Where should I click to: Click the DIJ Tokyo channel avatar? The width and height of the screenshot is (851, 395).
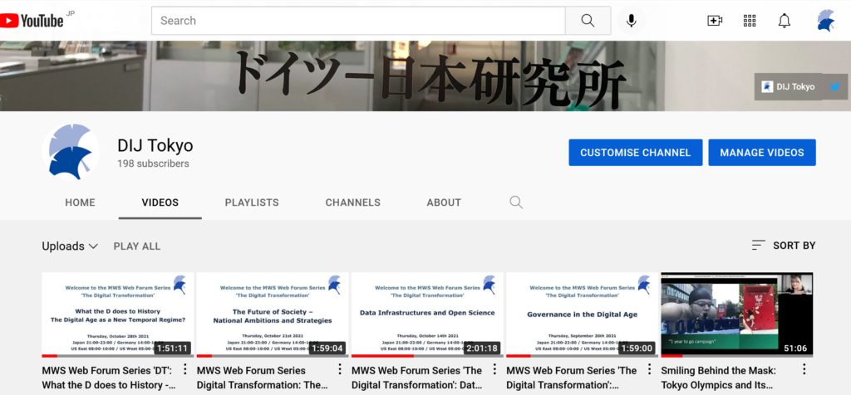(71, 152)
